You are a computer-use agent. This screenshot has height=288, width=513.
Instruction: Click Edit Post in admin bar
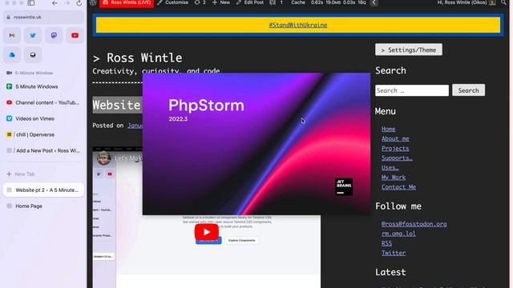(x=250, y=2)
